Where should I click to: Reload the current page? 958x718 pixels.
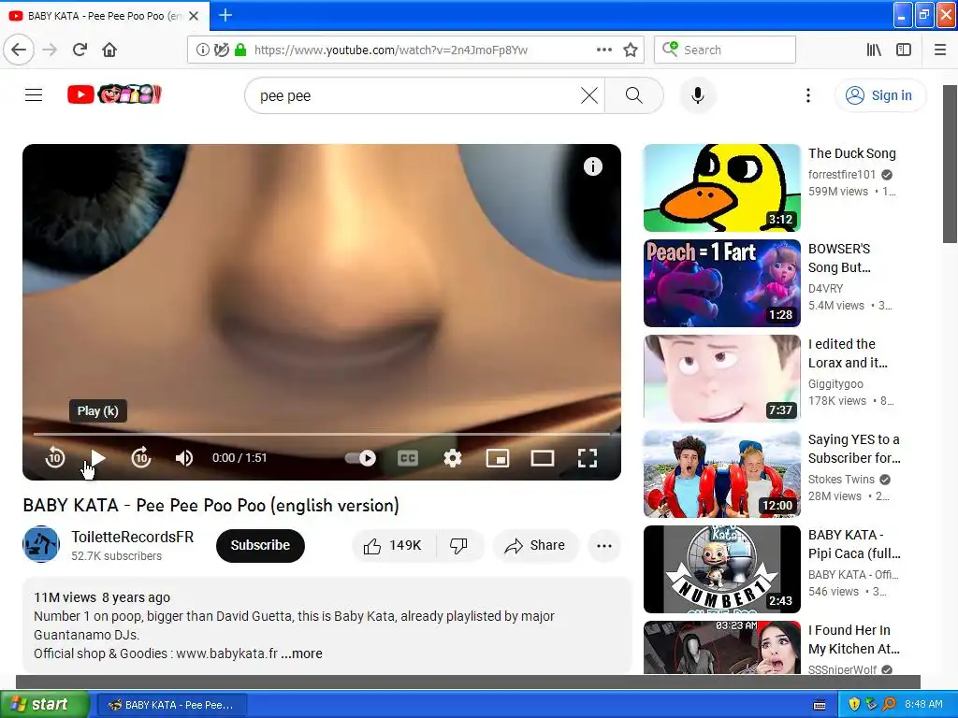[x=80, y=50]
